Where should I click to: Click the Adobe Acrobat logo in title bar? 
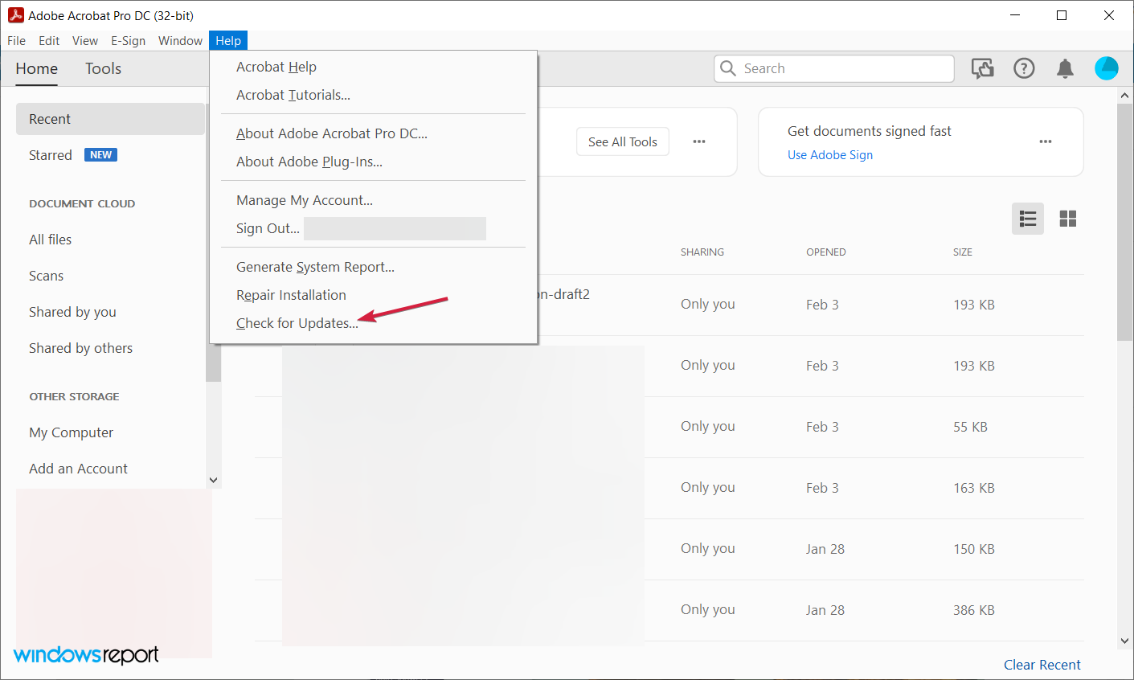pyautogui.click(x=15, y=15)
